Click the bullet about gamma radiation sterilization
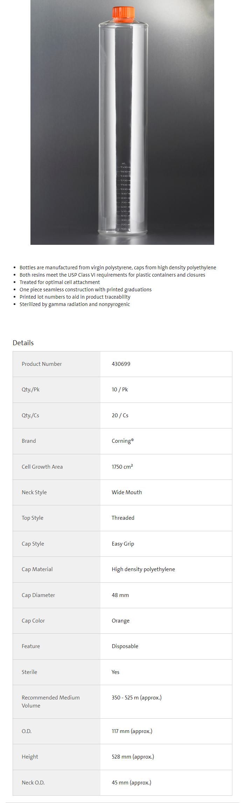The width and height of the screenshot is (245, 803). [75, 304]
